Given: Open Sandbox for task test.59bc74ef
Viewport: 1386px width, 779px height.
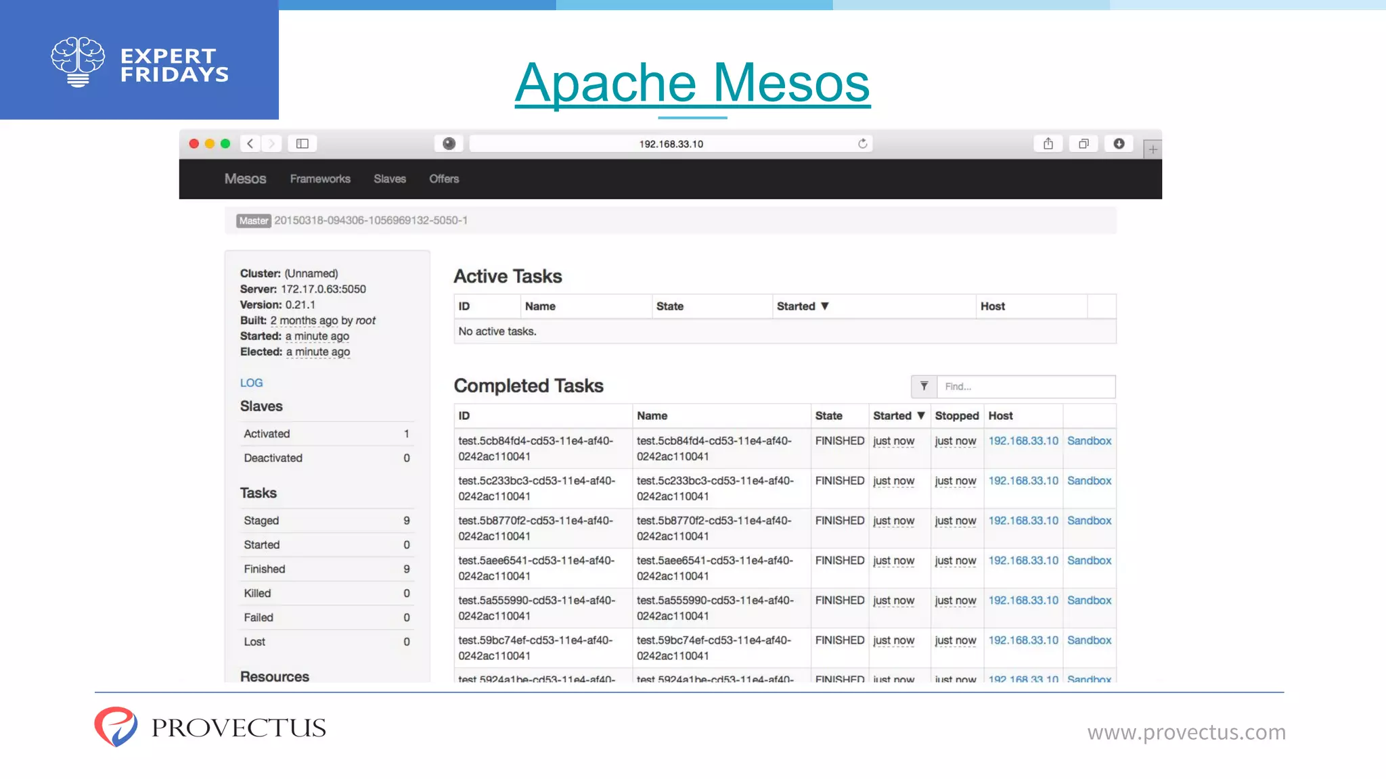Looking at the screenshot, I should [x=1090, y=640].
